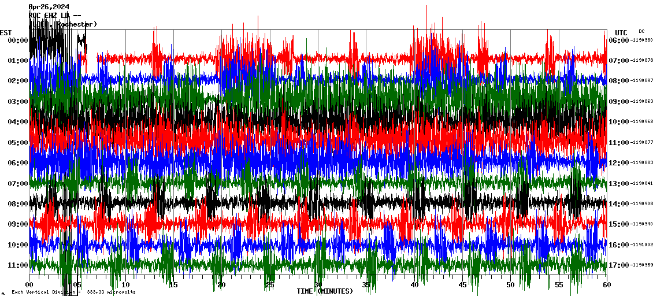Click the 03:00 EST row label
This screenshot has height=300, width=653.
[x=18, y=101]
